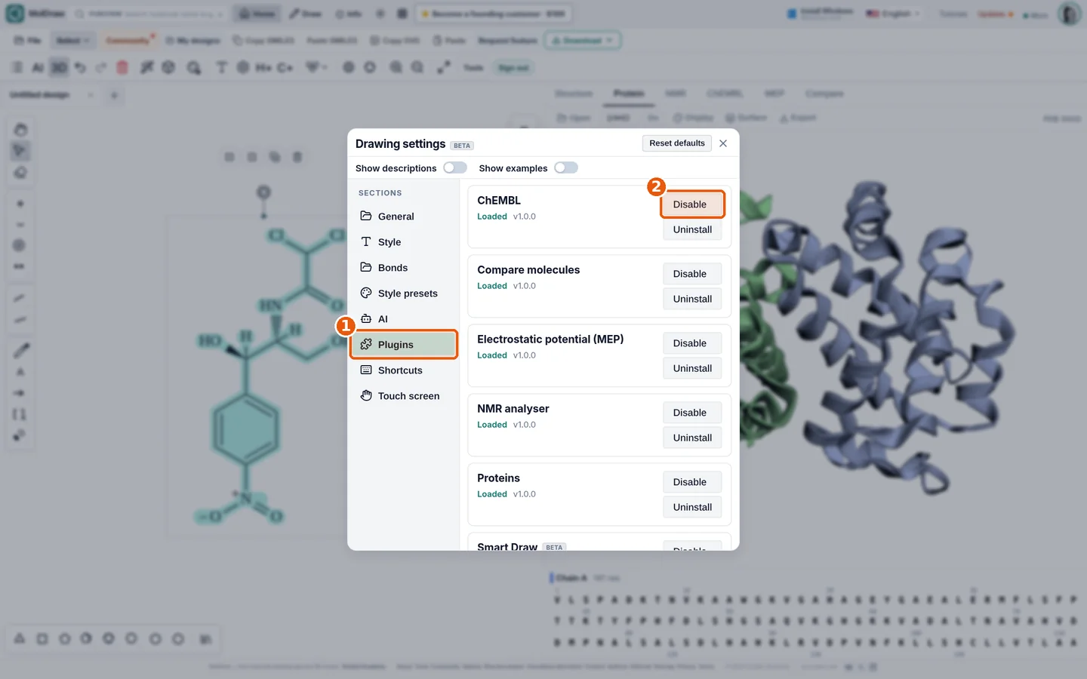The height and width of the screenshot is (679, 1087).
Task: Uninstall the ChEMBL plugin
Action: [x=692, y=229]
